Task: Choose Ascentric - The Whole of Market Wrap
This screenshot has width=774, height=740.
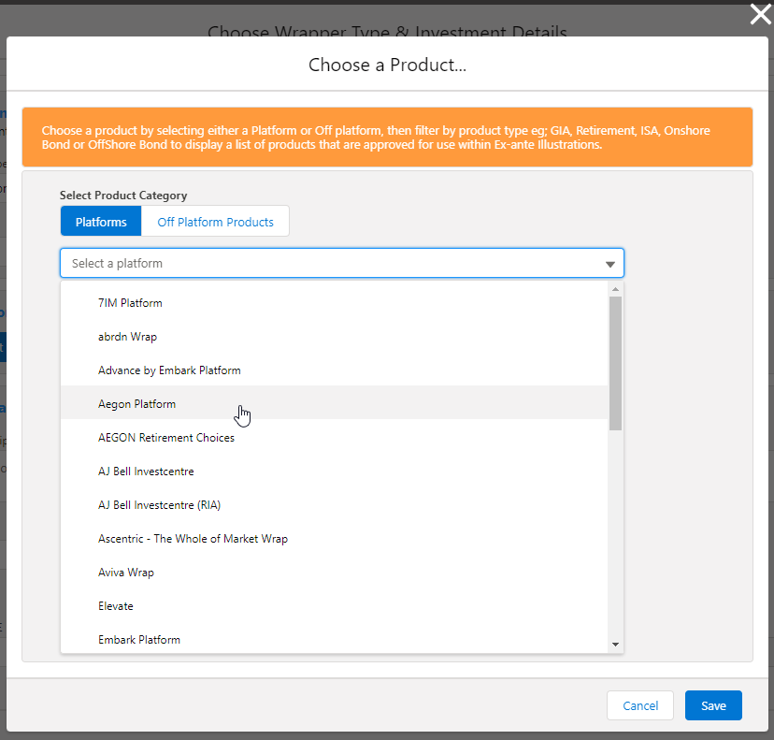Action: point(193,539)
